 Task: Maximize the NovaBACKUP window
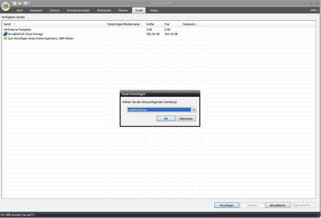point(311,3)
